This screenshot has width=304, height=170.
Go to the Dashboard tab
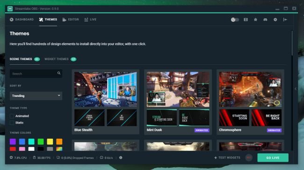point(22,20)
